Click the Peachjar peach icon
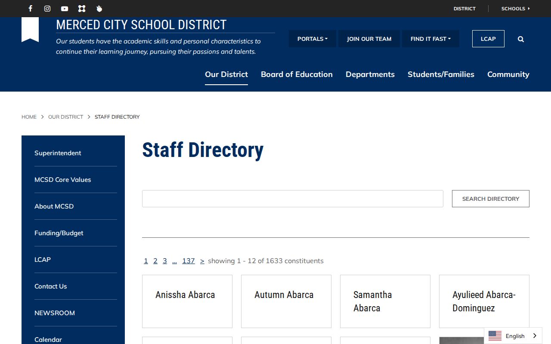Screen dimensions: 551x344 (x=99, y=9)
